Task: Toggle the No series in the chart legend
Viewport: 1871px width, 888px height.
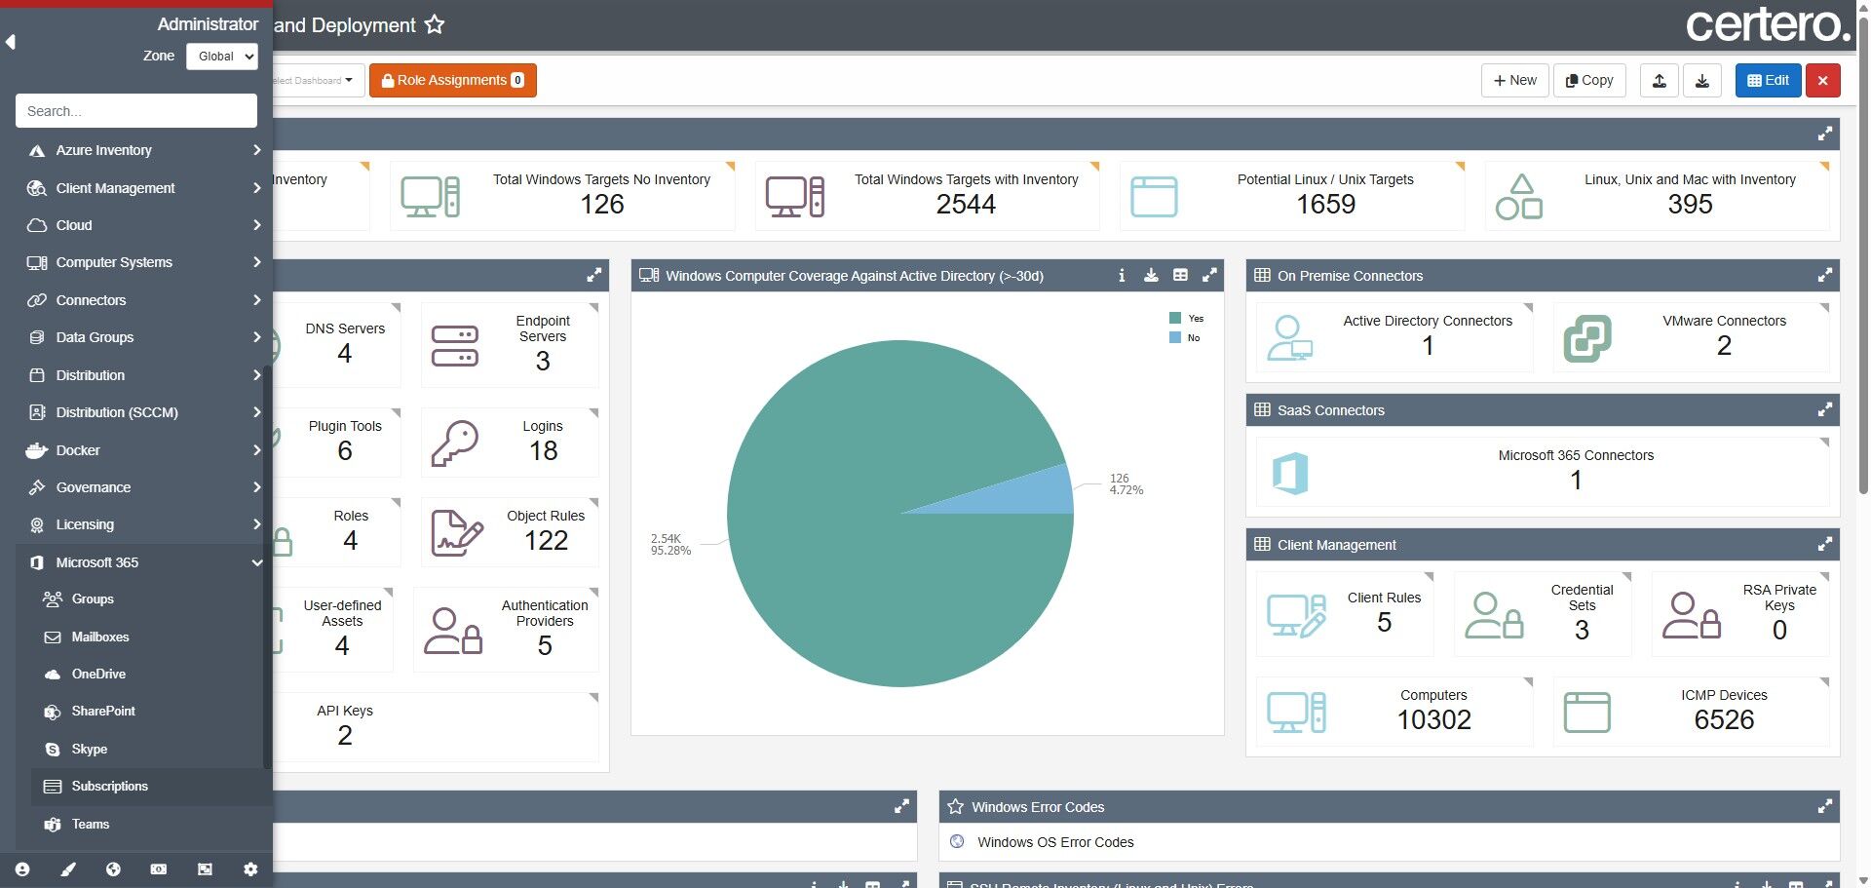Action: tap(1185, 338)
